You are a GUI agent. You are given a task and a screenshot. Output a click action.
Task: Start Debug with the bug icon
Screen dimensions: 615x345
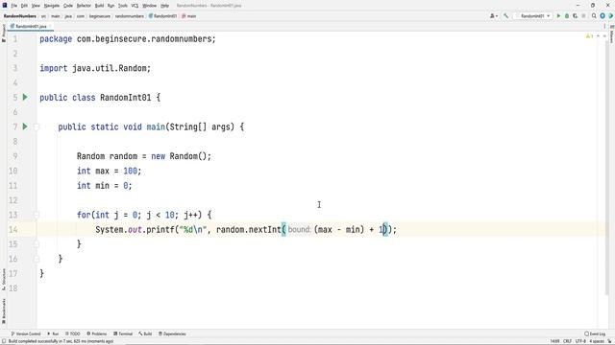point(567,16)
